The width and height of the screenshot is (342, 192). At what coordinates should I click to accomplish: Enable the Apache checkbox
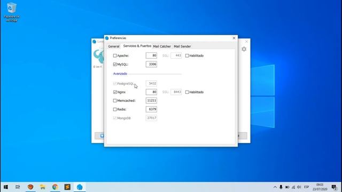click(x=115, y=55)
